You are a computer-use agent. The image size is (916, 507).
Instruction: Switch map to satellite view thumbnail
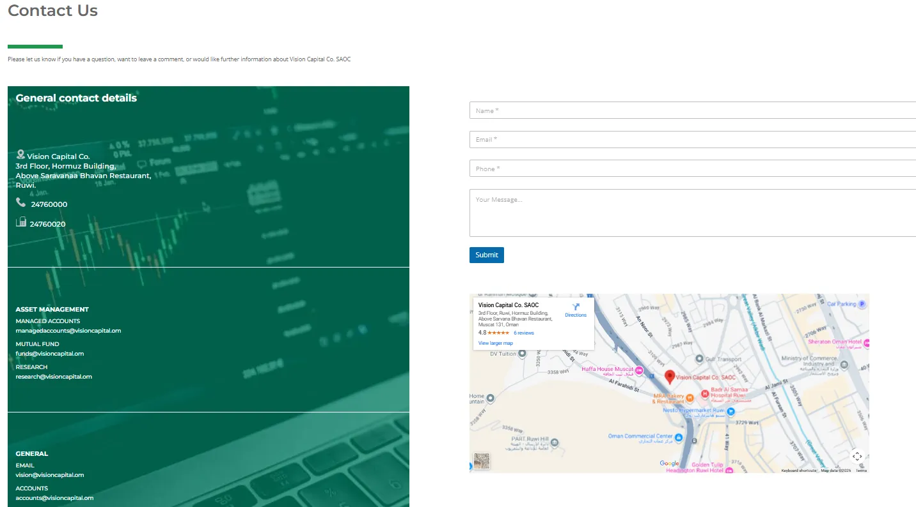click(482, 461)
